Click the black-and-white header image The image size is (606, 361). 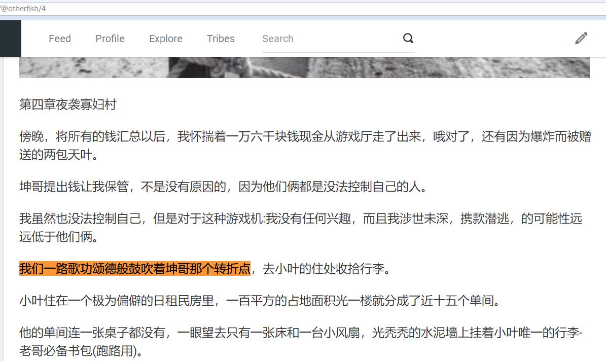pos(304,67)
